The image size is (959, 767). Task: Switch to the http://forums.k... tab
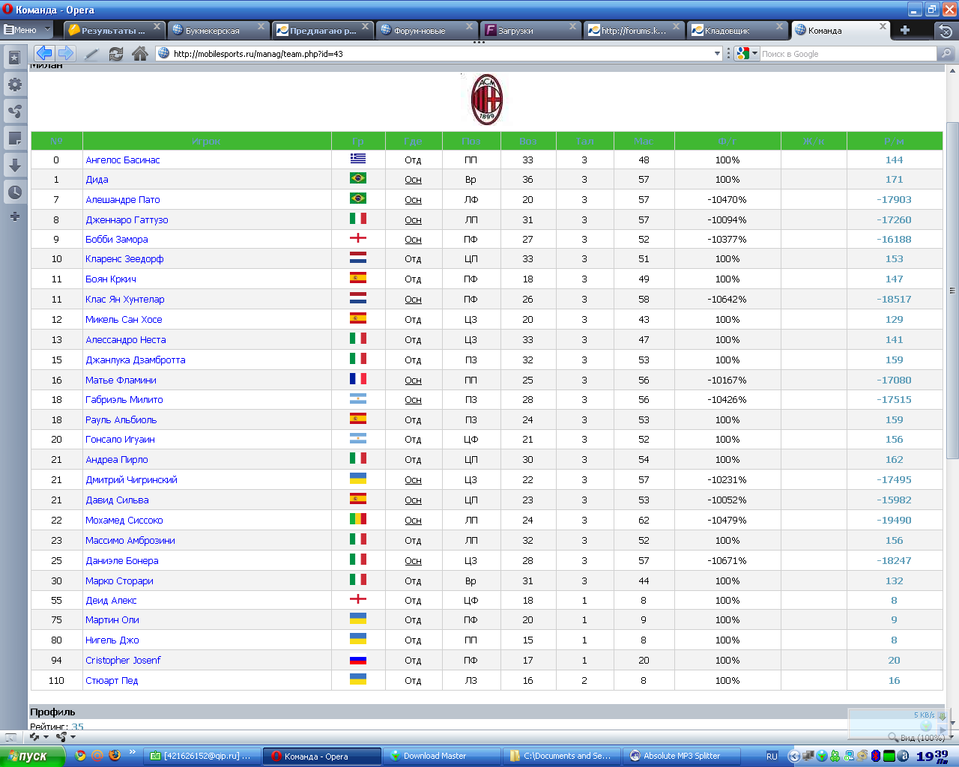pos(634,31)
